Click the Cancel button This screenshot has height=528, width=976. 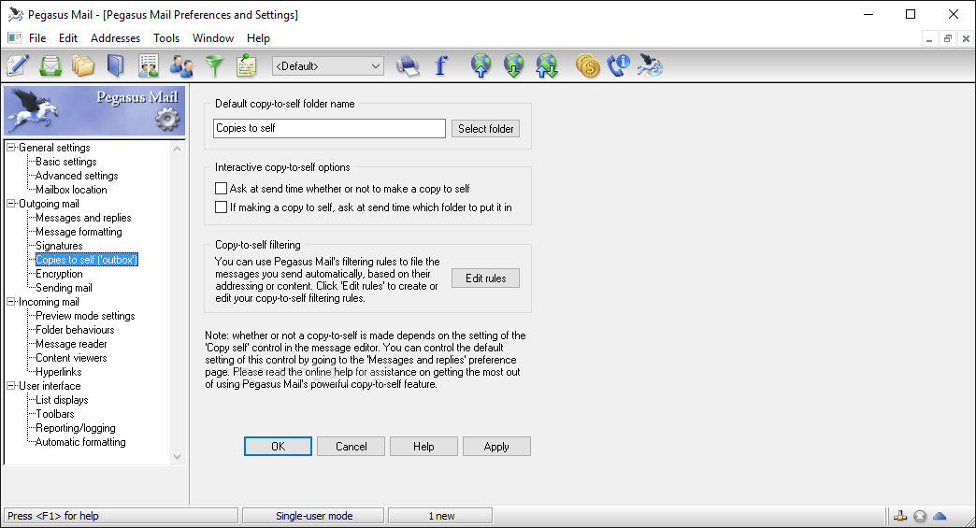click(352, 447)
